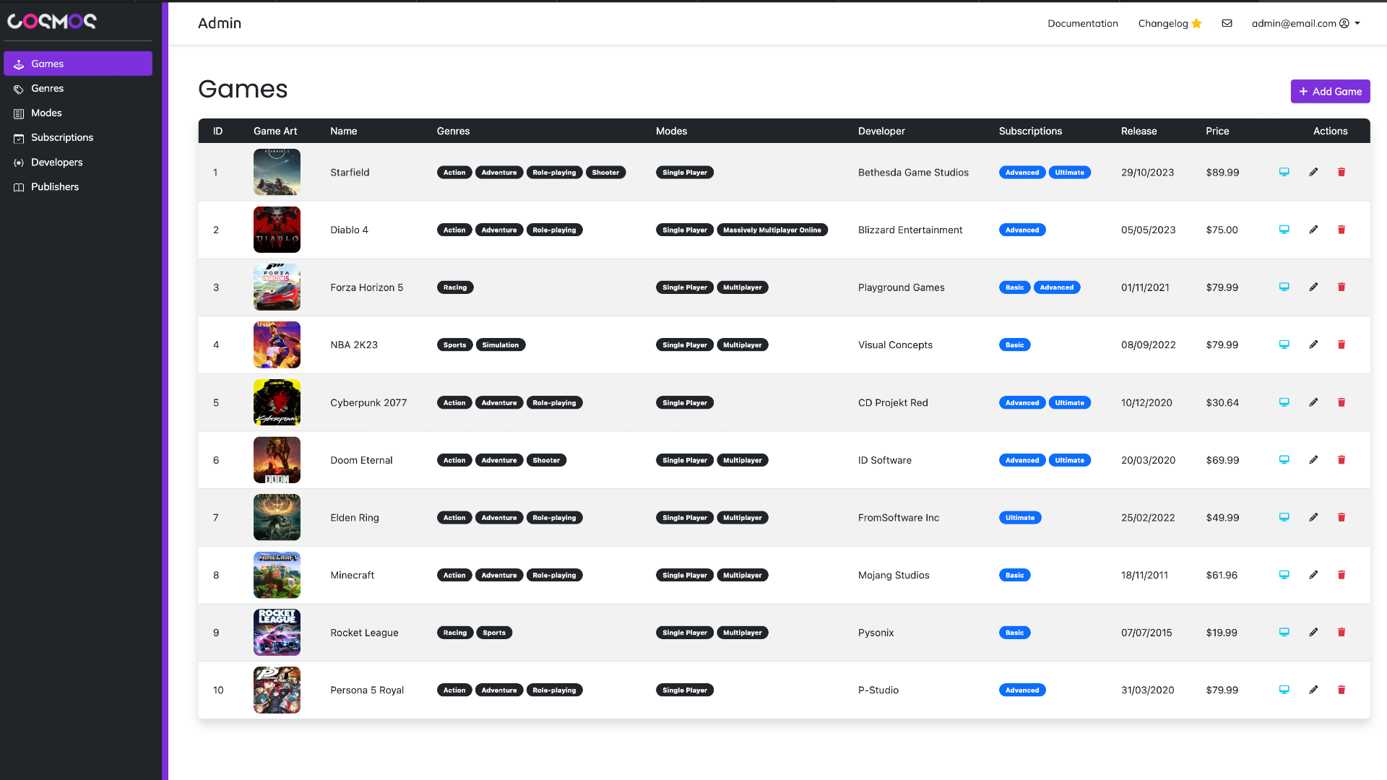Click the Subscriptions column header
1387x780 pixels.
coord(1030,131)
